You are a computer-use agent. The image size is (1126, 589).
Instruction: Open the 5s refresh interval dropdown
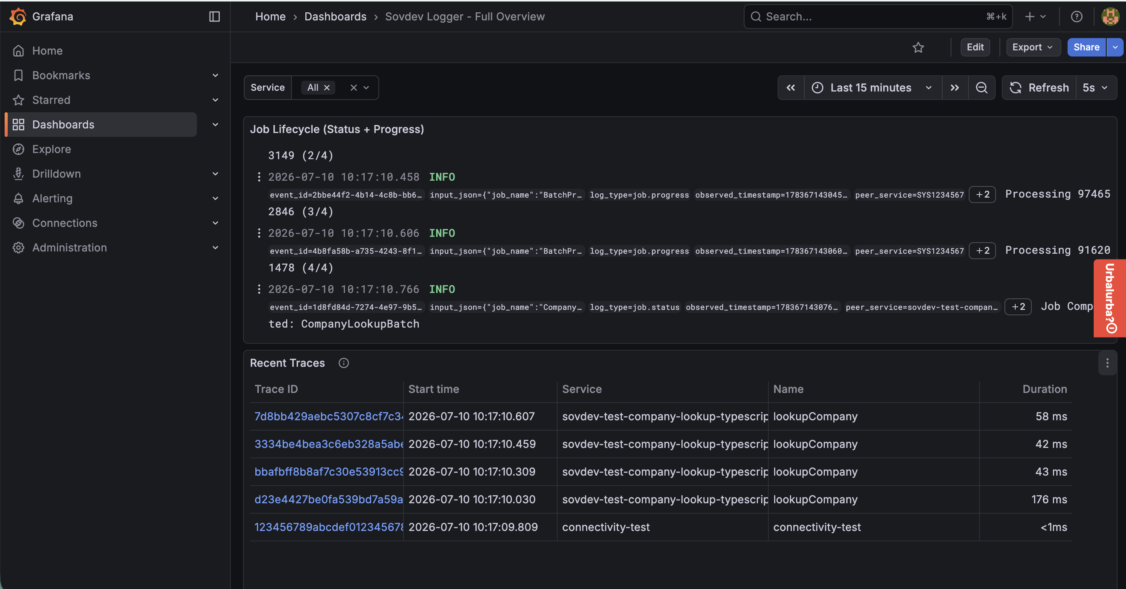pos(1096,88)
